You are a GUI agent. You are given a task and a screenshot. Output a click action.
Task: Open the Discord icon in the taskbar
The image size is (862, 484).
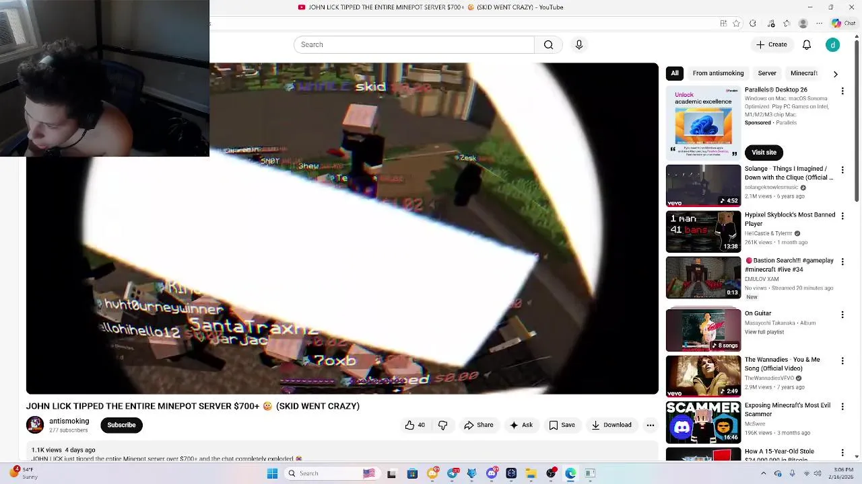pyautogui.click(x=492, y=473)
